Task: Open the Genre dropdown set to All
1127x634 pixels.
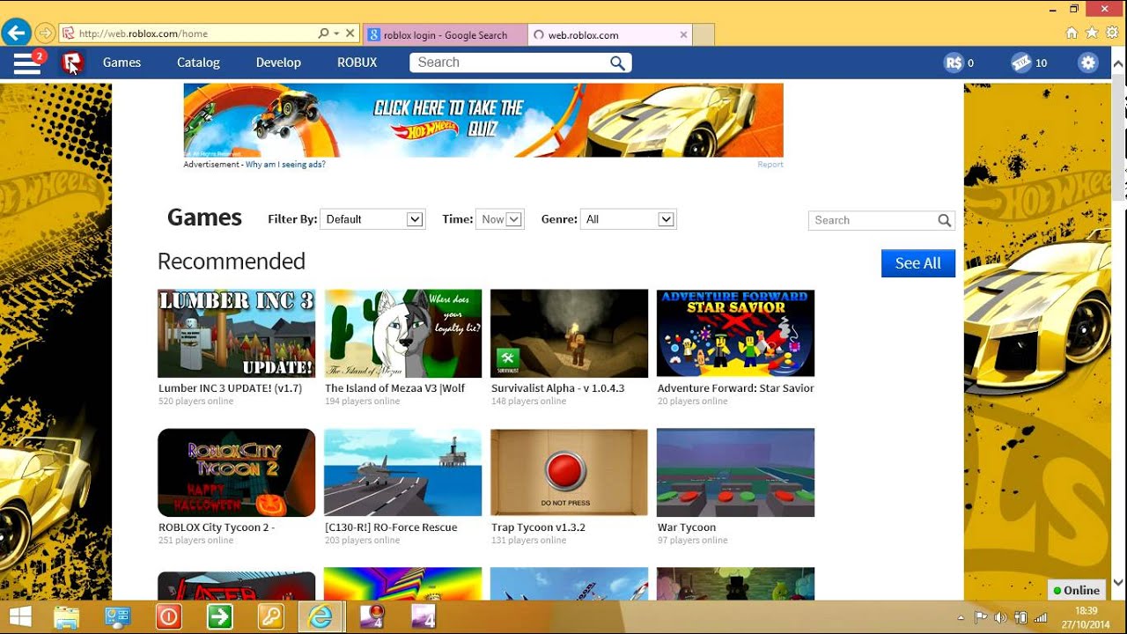Action: (629, 219)
